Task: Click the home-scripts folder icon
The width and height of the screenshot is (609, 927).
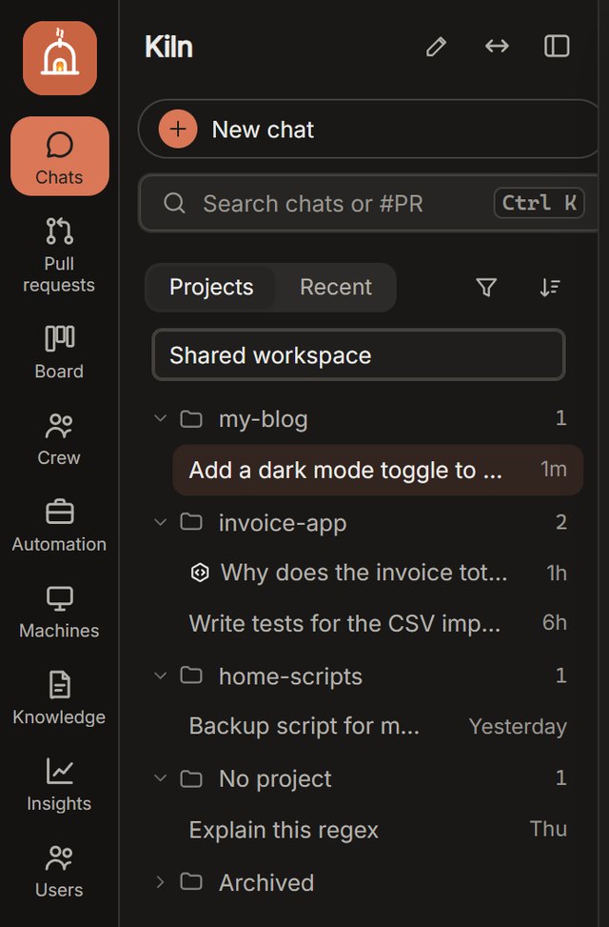Action: tap(191, 675)
